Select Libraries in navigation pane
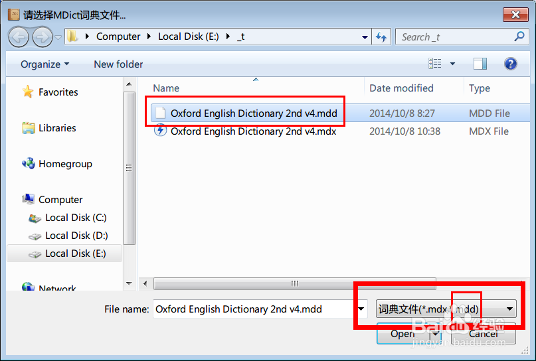 click(57, 127)
